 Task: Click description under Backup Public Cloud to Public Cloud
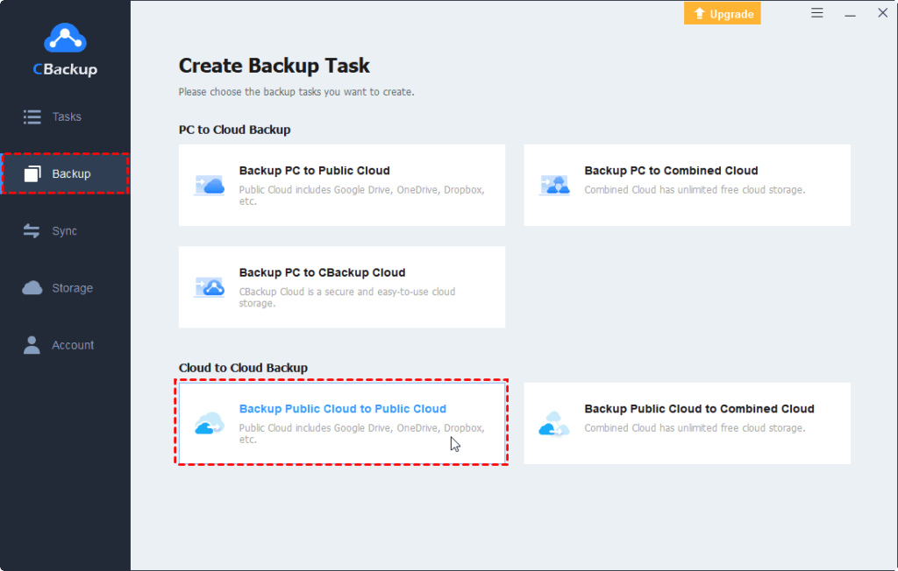click(362, 434)
